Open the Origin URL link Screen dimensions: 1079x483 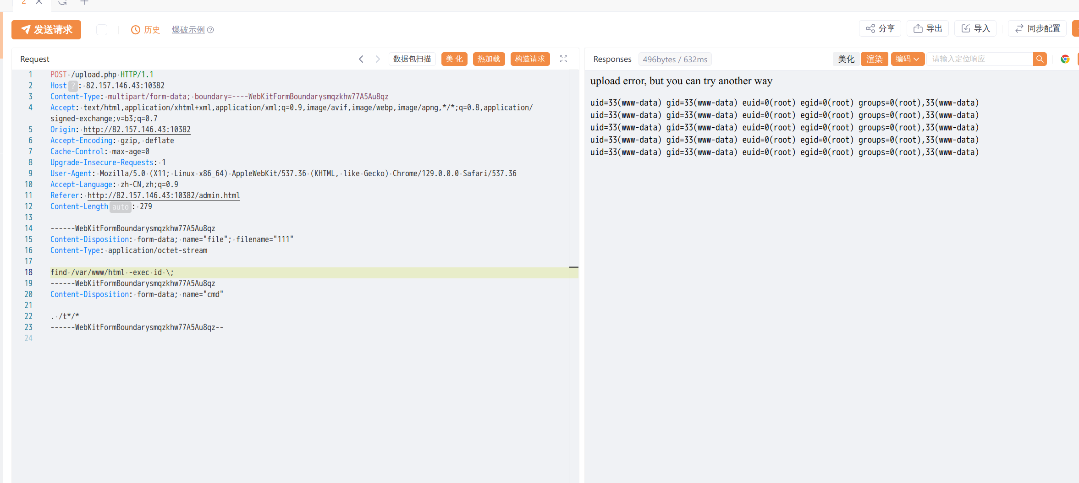coord(137,130)
